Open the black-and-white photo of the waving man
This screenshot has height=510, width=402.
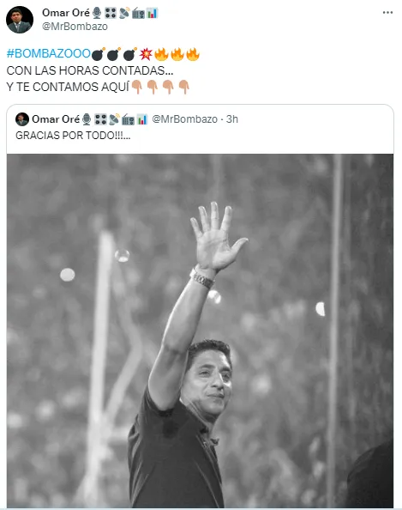coord(200,331)
